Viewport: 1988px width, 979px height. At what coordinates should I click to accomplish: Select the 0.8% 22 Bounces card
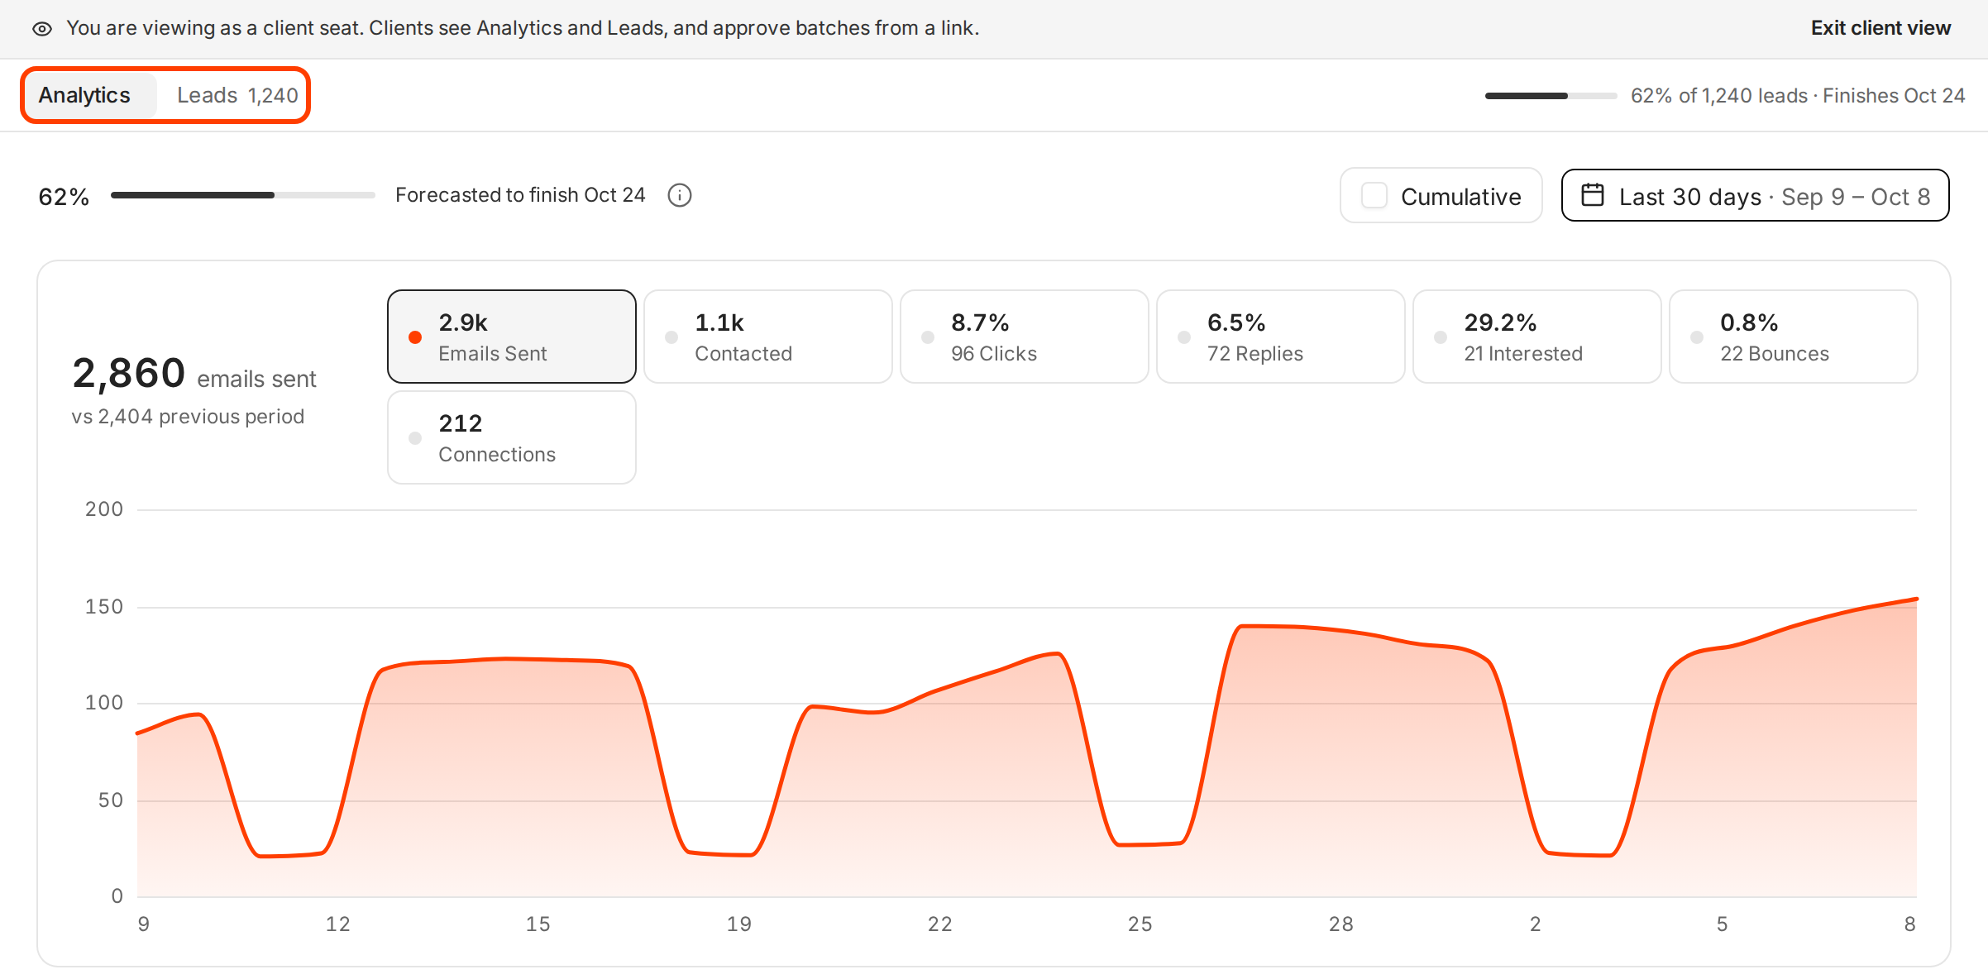click(1794, 337)
